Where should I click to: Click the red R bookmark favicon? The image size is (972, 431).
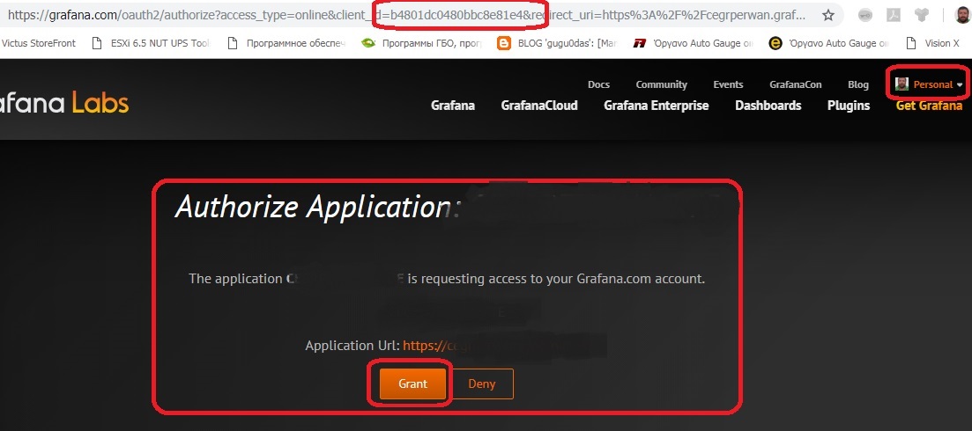639,43
